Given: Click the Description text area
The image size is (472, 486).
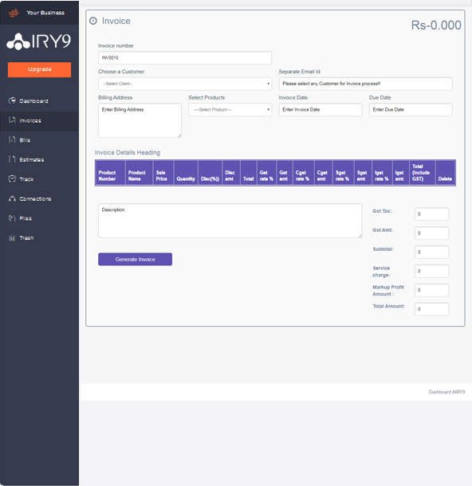Looking at the screenshot, I should coord(230,221).
